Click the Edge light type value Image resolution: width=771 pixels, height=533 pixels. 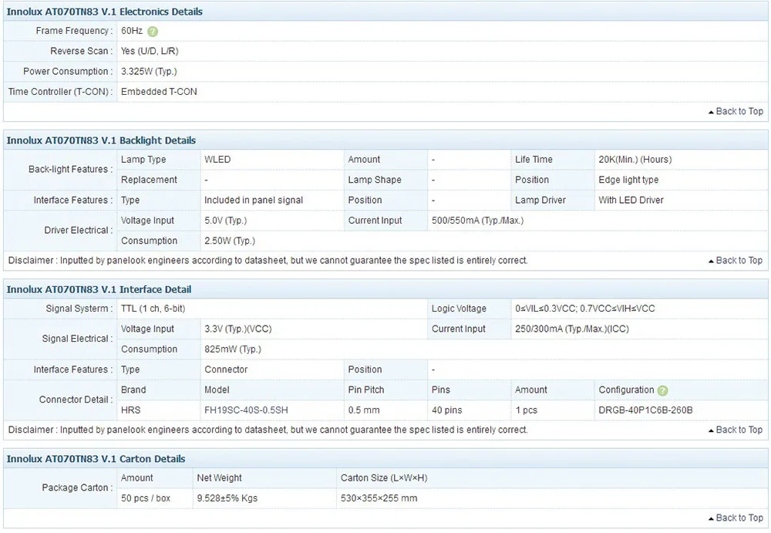(628, 180)
